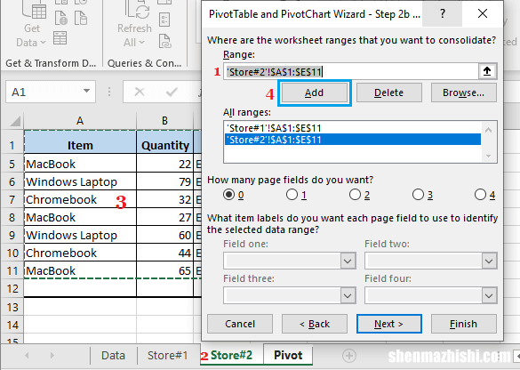Click the formula bar cancel X icon
Image resolution: width=520 pixels, height=370 pixels.
coord(140,92)
